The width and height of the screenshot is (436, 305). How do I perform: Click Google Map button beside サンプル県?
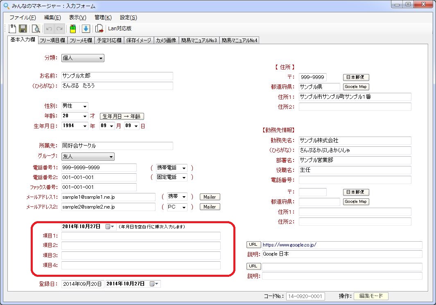pos(356,87)
